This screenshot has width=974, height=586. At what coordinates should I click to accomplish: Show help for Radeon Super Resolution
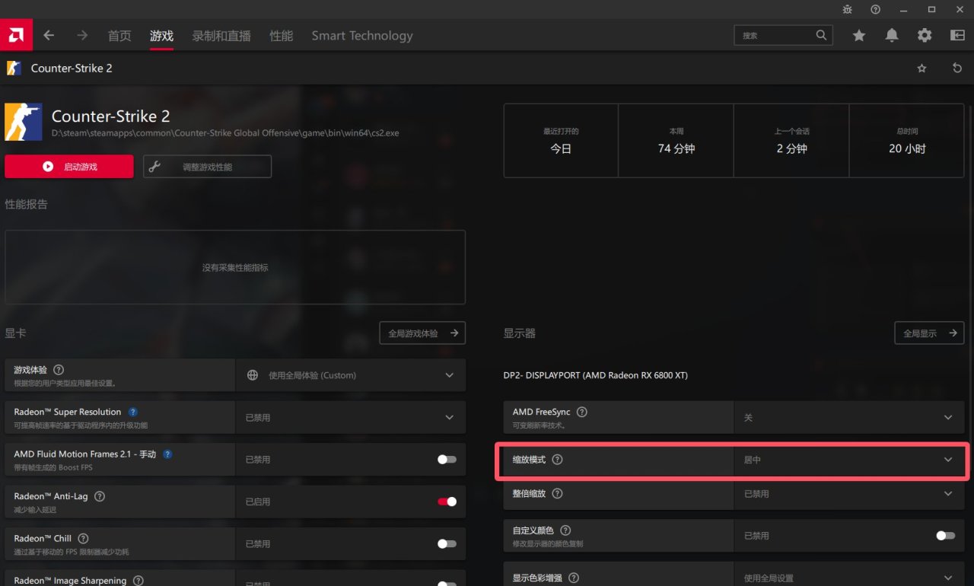tap(133, 412)
